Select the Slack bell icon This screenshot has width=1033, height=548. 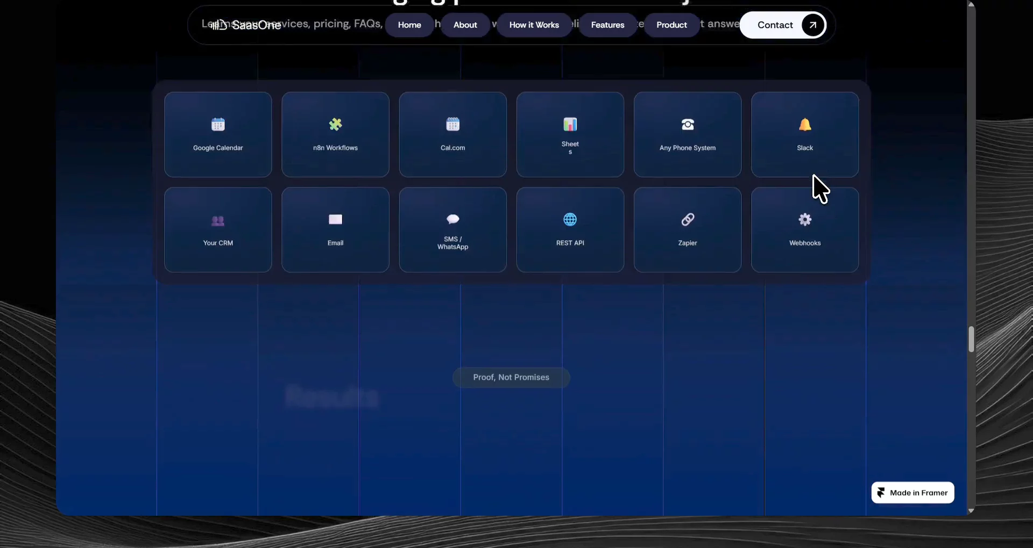pyautogui.click(x=805, y=125)
